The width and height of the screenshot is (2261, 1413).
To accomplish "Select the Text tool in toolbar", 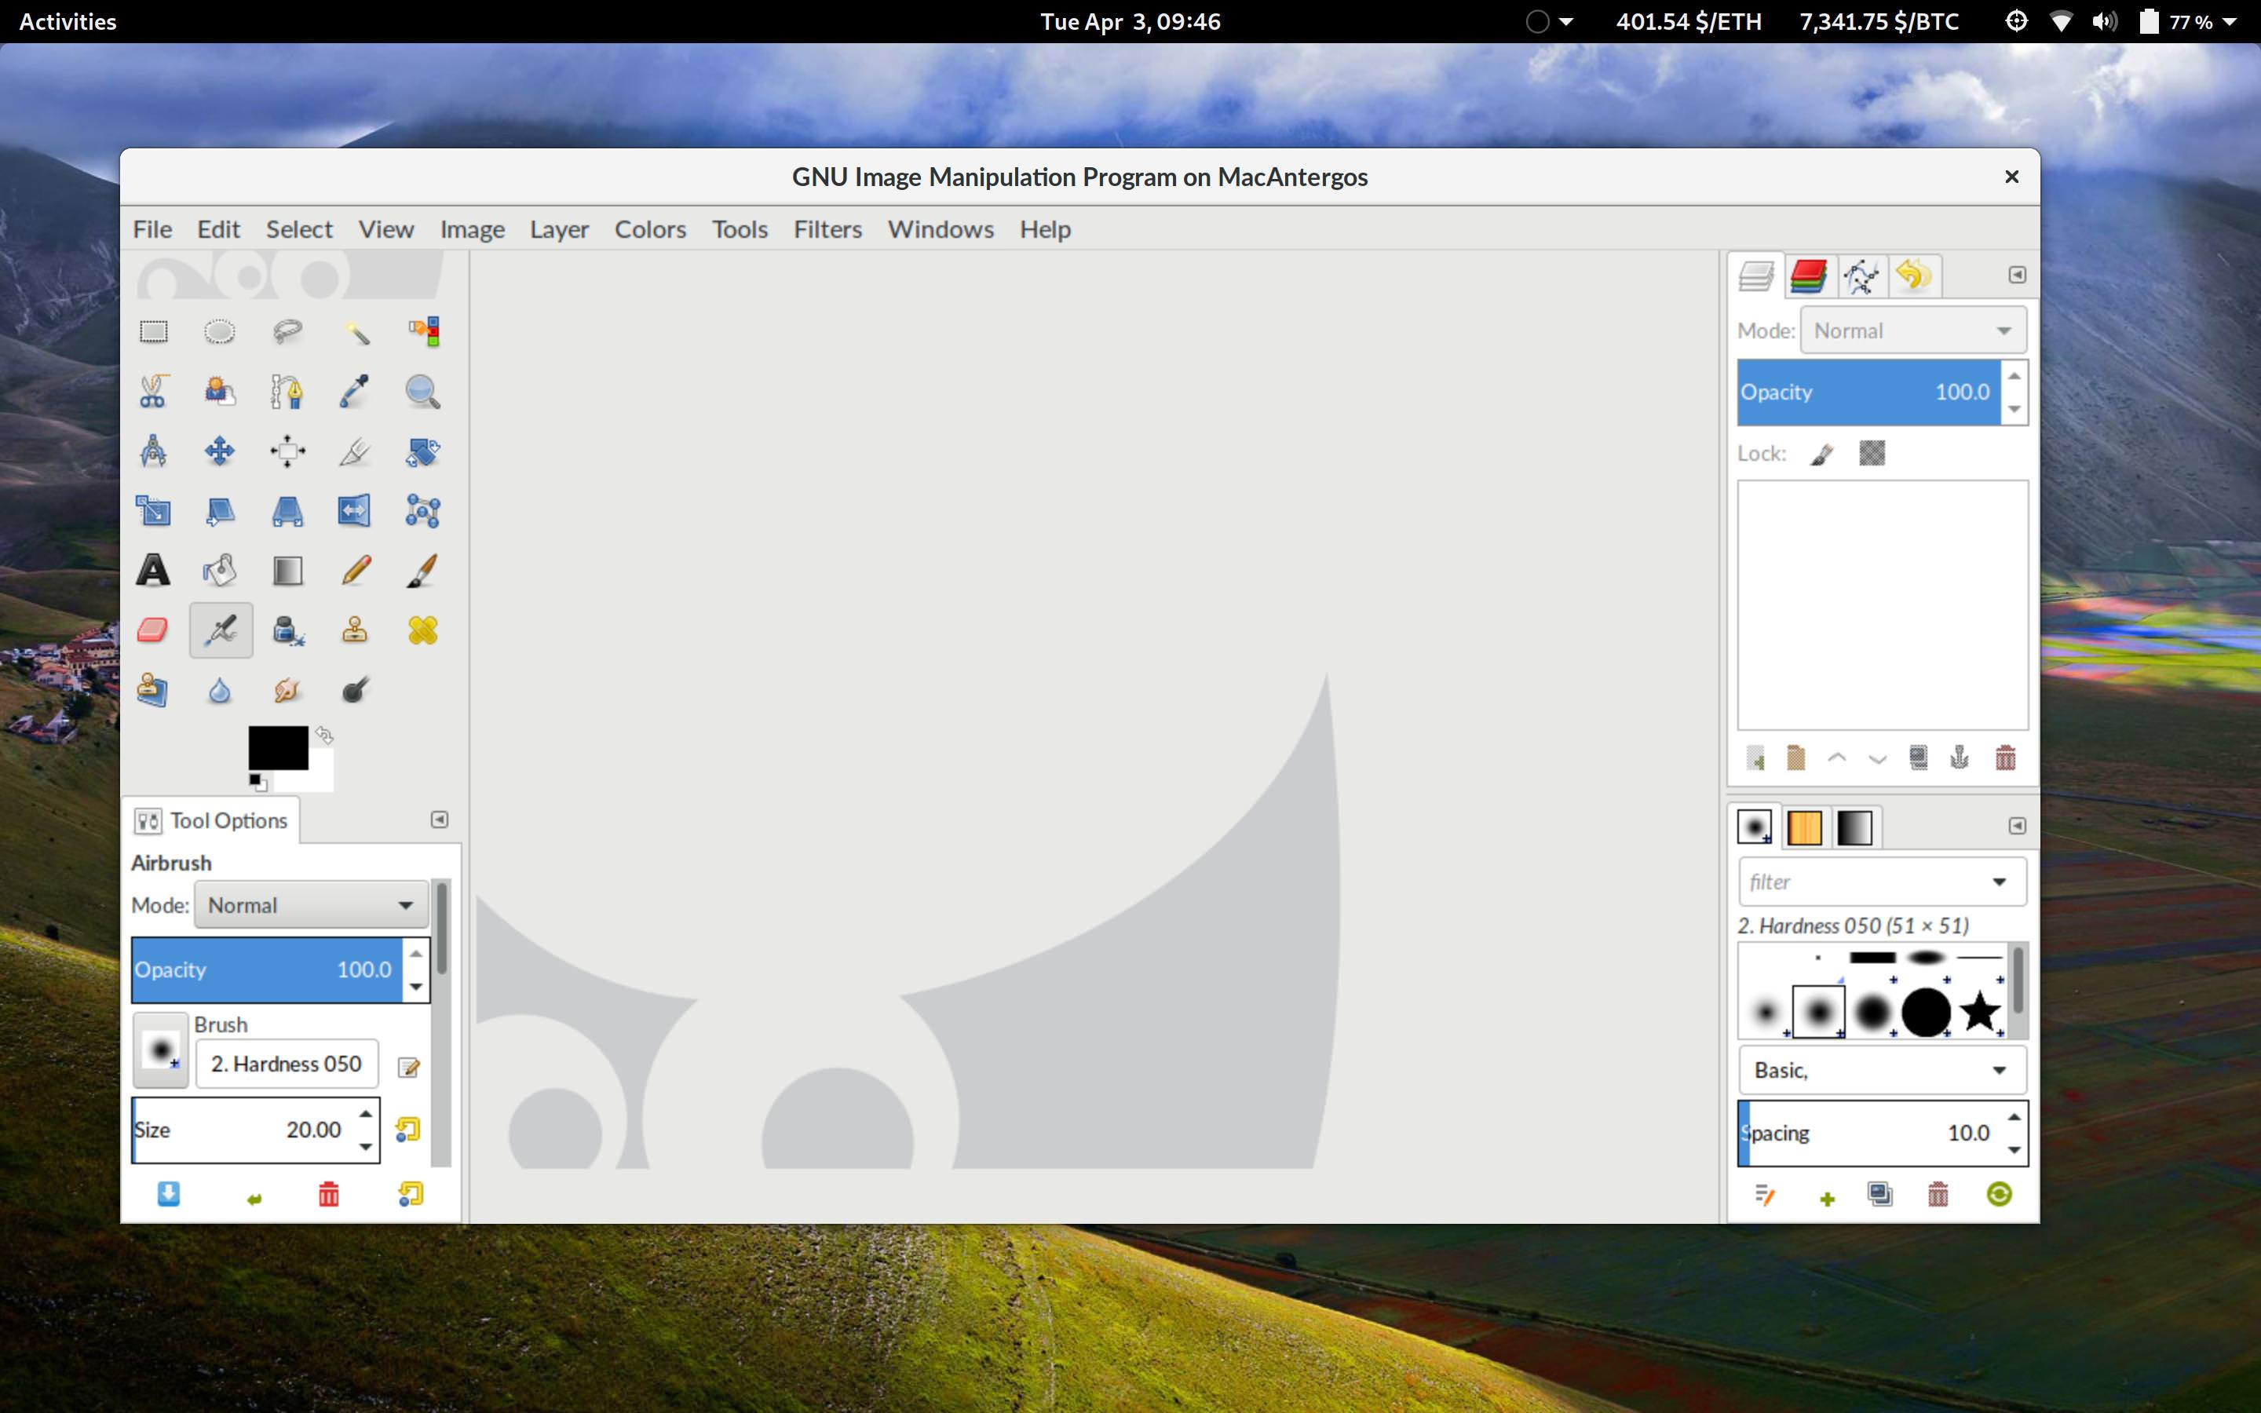I will [x=152, y=570].
